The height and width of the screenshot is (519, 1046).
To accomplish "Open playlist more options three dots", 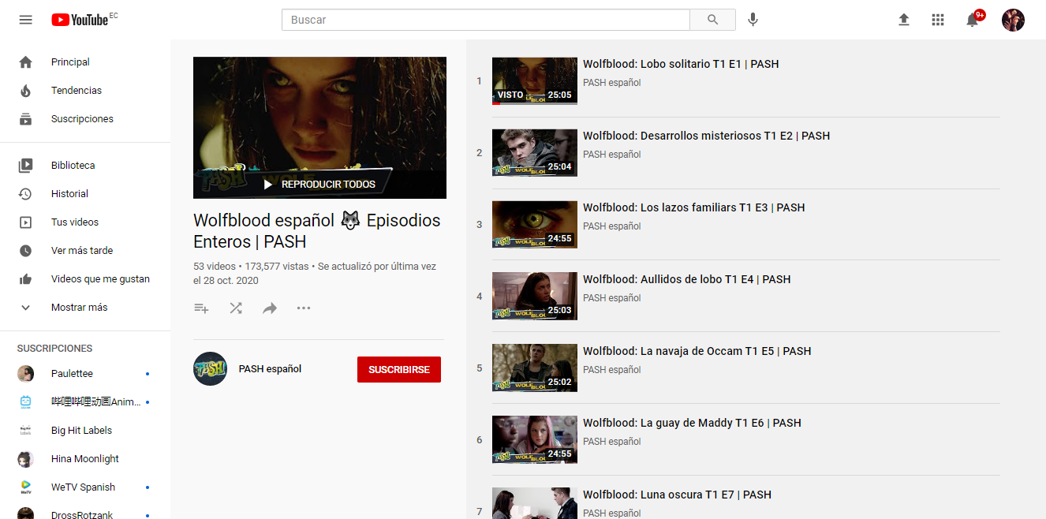I will coord(304,308).
